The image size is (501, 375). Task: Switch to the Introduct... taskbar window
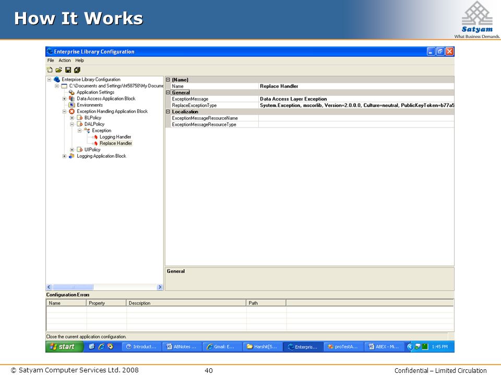point(141,347)
